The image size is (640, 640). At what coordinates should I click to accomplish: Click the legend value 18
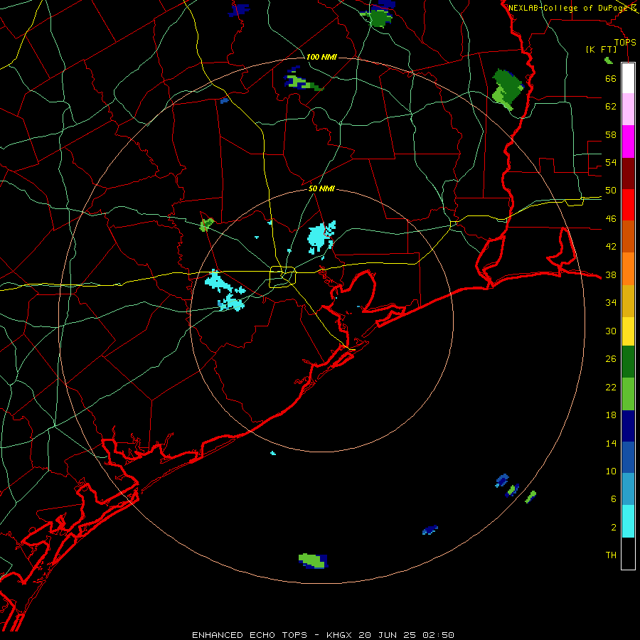click(x=611, y=415)
